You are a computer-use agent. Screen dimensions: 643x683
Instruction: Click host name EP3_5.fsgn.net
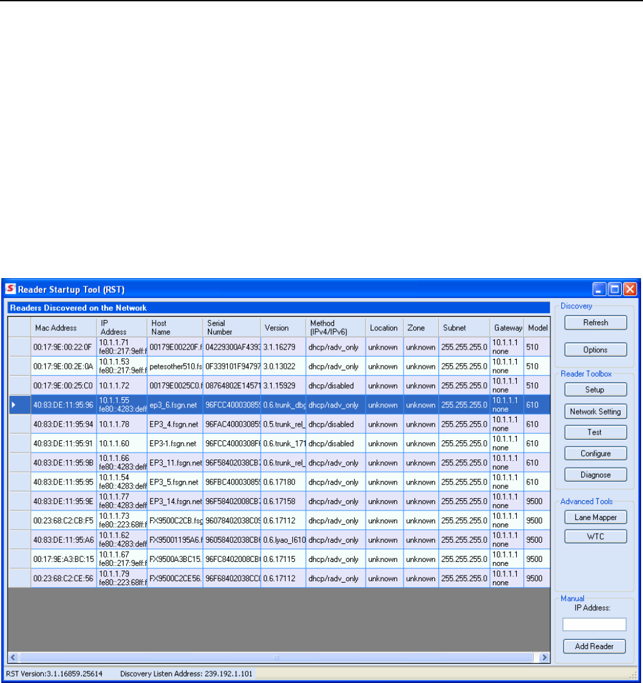coord(174,482)
